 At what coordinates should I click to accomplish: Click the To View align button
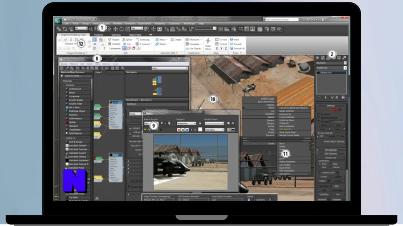point(221,40)
